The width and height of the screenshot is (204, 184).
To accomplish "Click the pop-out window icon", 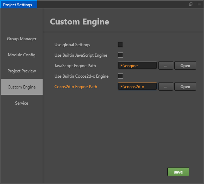I will coord(191,4).
